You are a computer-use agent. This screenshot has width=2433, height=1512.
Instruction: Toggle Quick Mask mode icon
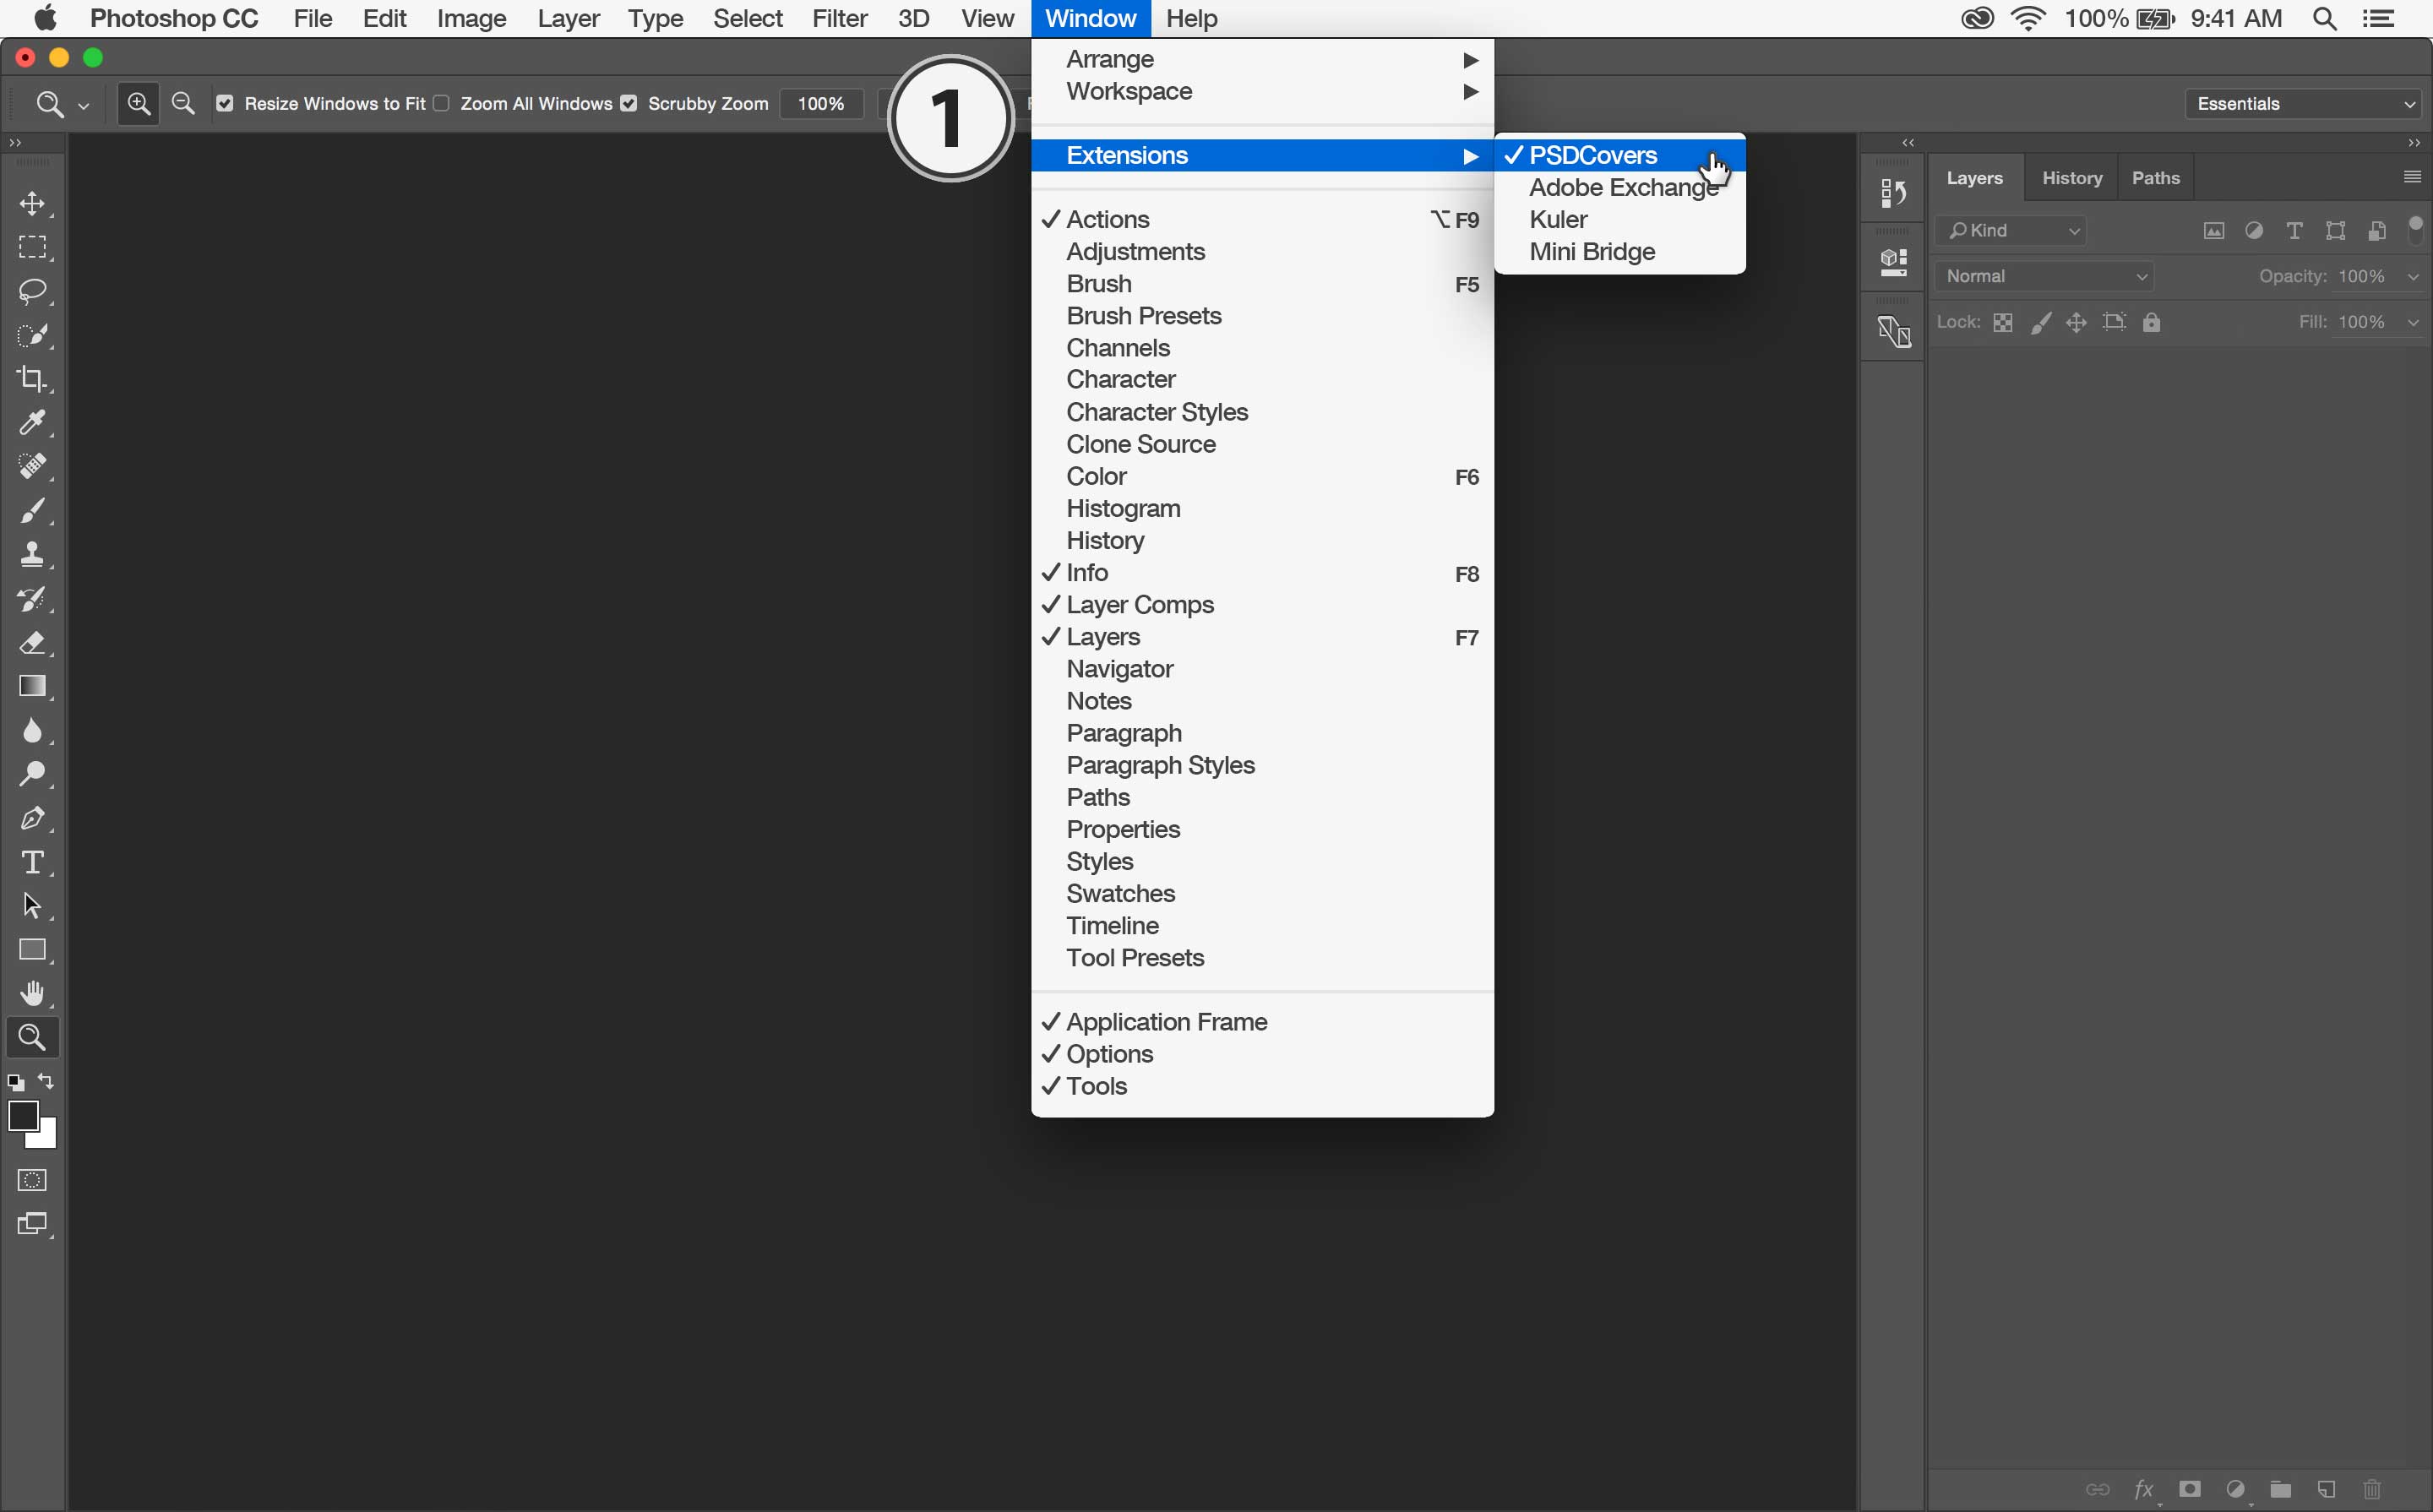point(32,1180)
